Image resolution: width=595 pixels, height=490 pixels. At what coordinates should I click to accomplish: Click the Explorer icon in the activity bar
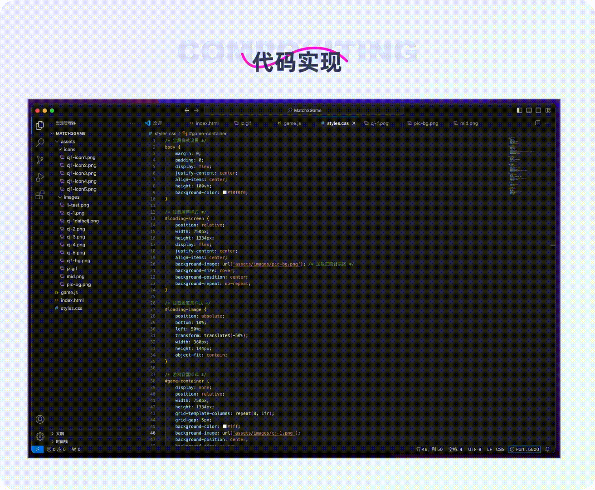click(x=40, y=125)
